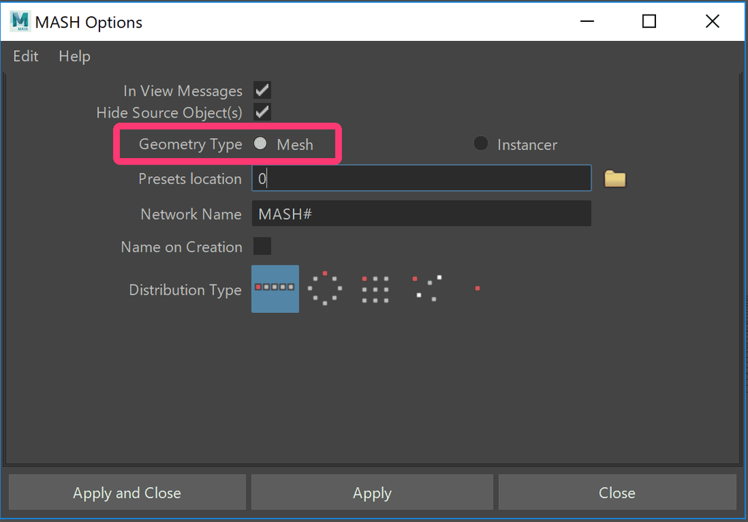Select the Instancer geometry type radio
The height and width of the screenshot is (522, 748).
point(481,143)
